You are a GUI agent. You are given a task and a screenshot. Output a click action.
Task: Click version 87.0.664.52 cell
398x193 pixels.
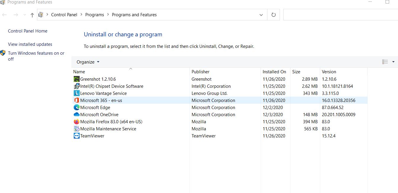[x=333, y=108]
